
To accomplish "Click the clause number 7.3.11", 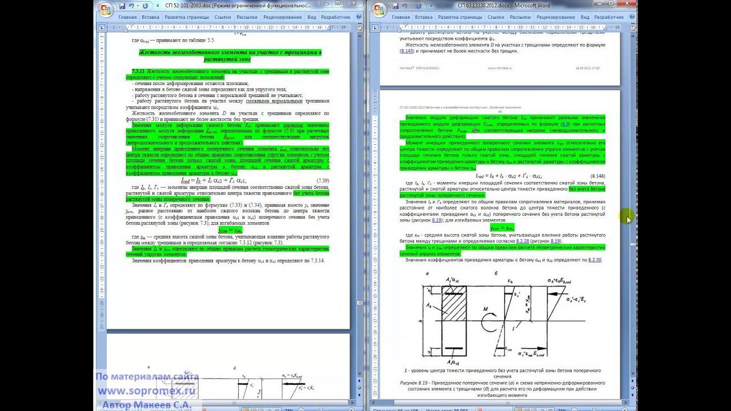I will (139, 71).
